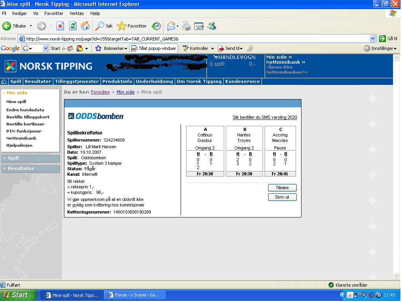Open the Kundeservice navigation tab
This screenshot has height=302, width=402.
pyautogui.click(x=243, y=81)
